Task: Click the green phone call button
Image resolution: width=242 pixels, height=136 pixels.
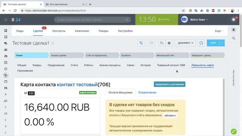Action: 234,131
